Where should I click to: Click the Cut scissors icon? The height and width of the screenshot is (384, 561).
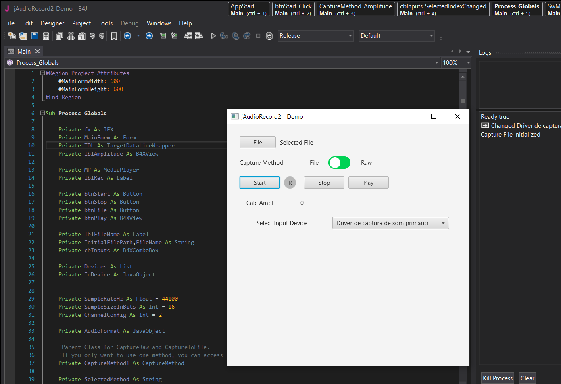71,36
